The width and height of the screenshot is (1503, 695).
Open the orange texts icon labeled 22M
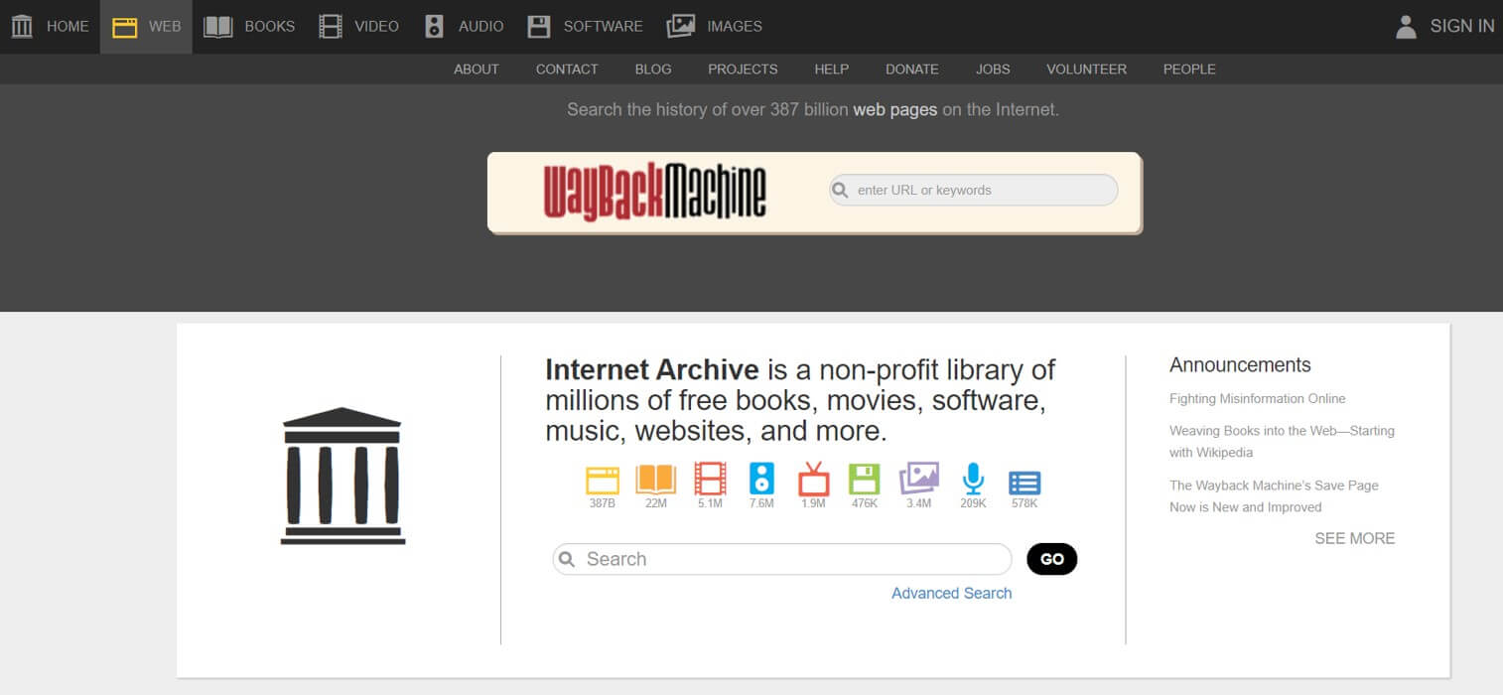coord(655,479)
